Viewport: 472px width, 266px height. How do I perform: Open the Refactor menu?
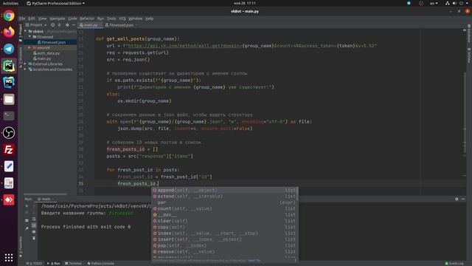87,18
